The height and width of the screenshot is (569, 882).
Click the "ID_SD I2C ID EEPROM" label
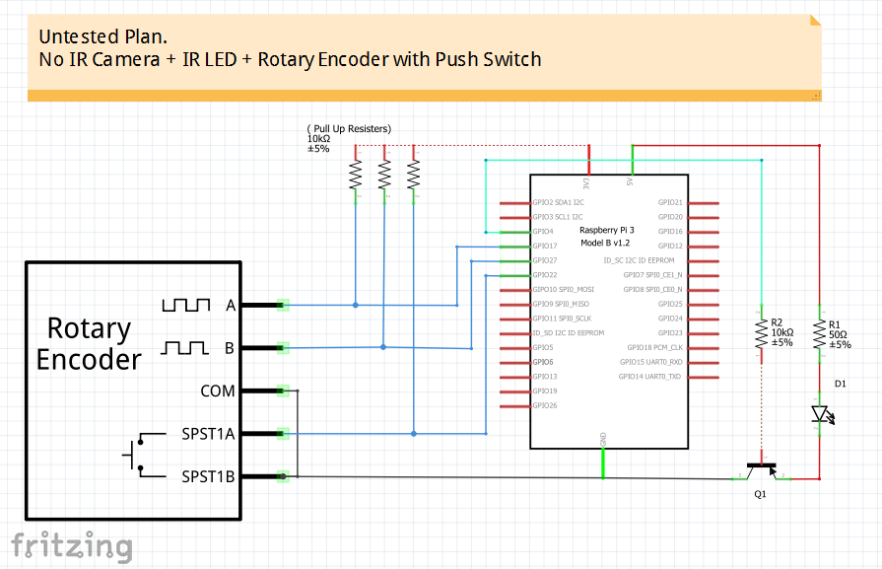coord(568,333)
